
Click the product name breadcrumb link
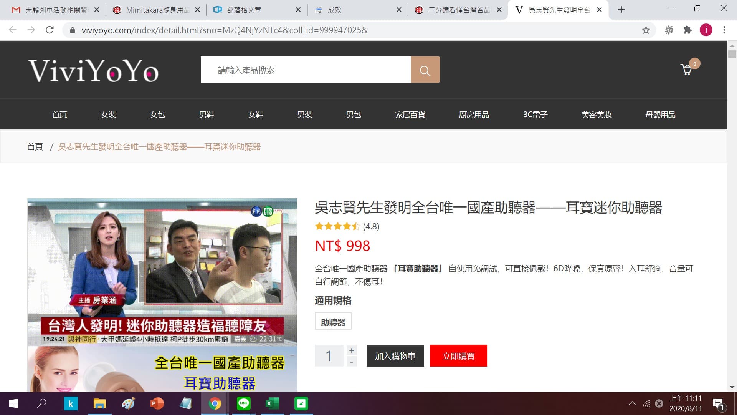pos(159,147)
